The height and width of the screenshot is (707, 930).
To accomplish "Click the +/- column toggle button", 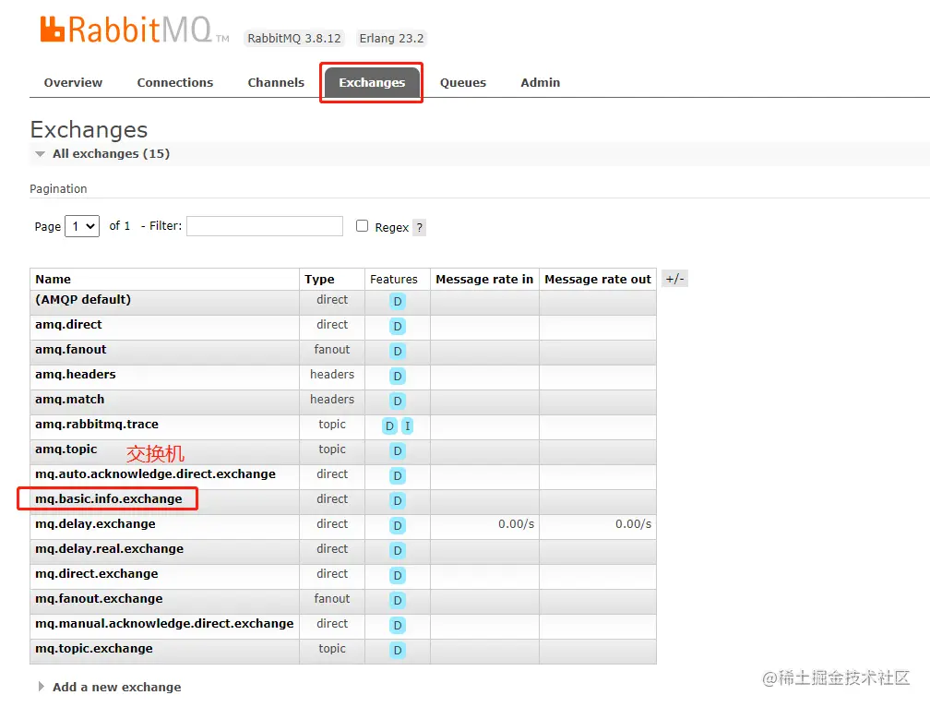I will tap(674, 279).
